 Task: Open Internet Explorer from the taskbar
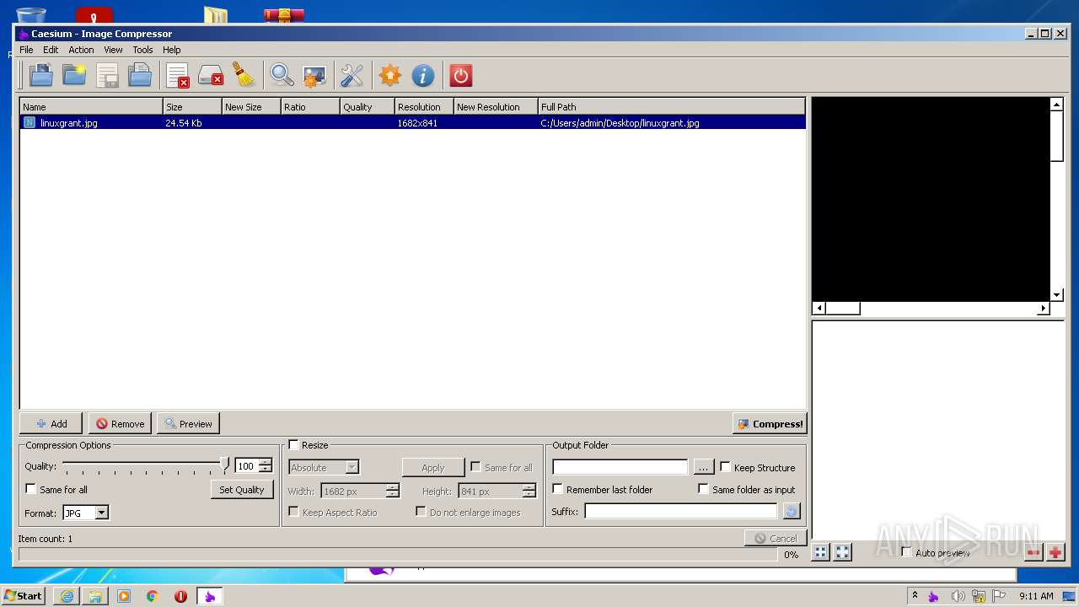click(x=67, y=596)
